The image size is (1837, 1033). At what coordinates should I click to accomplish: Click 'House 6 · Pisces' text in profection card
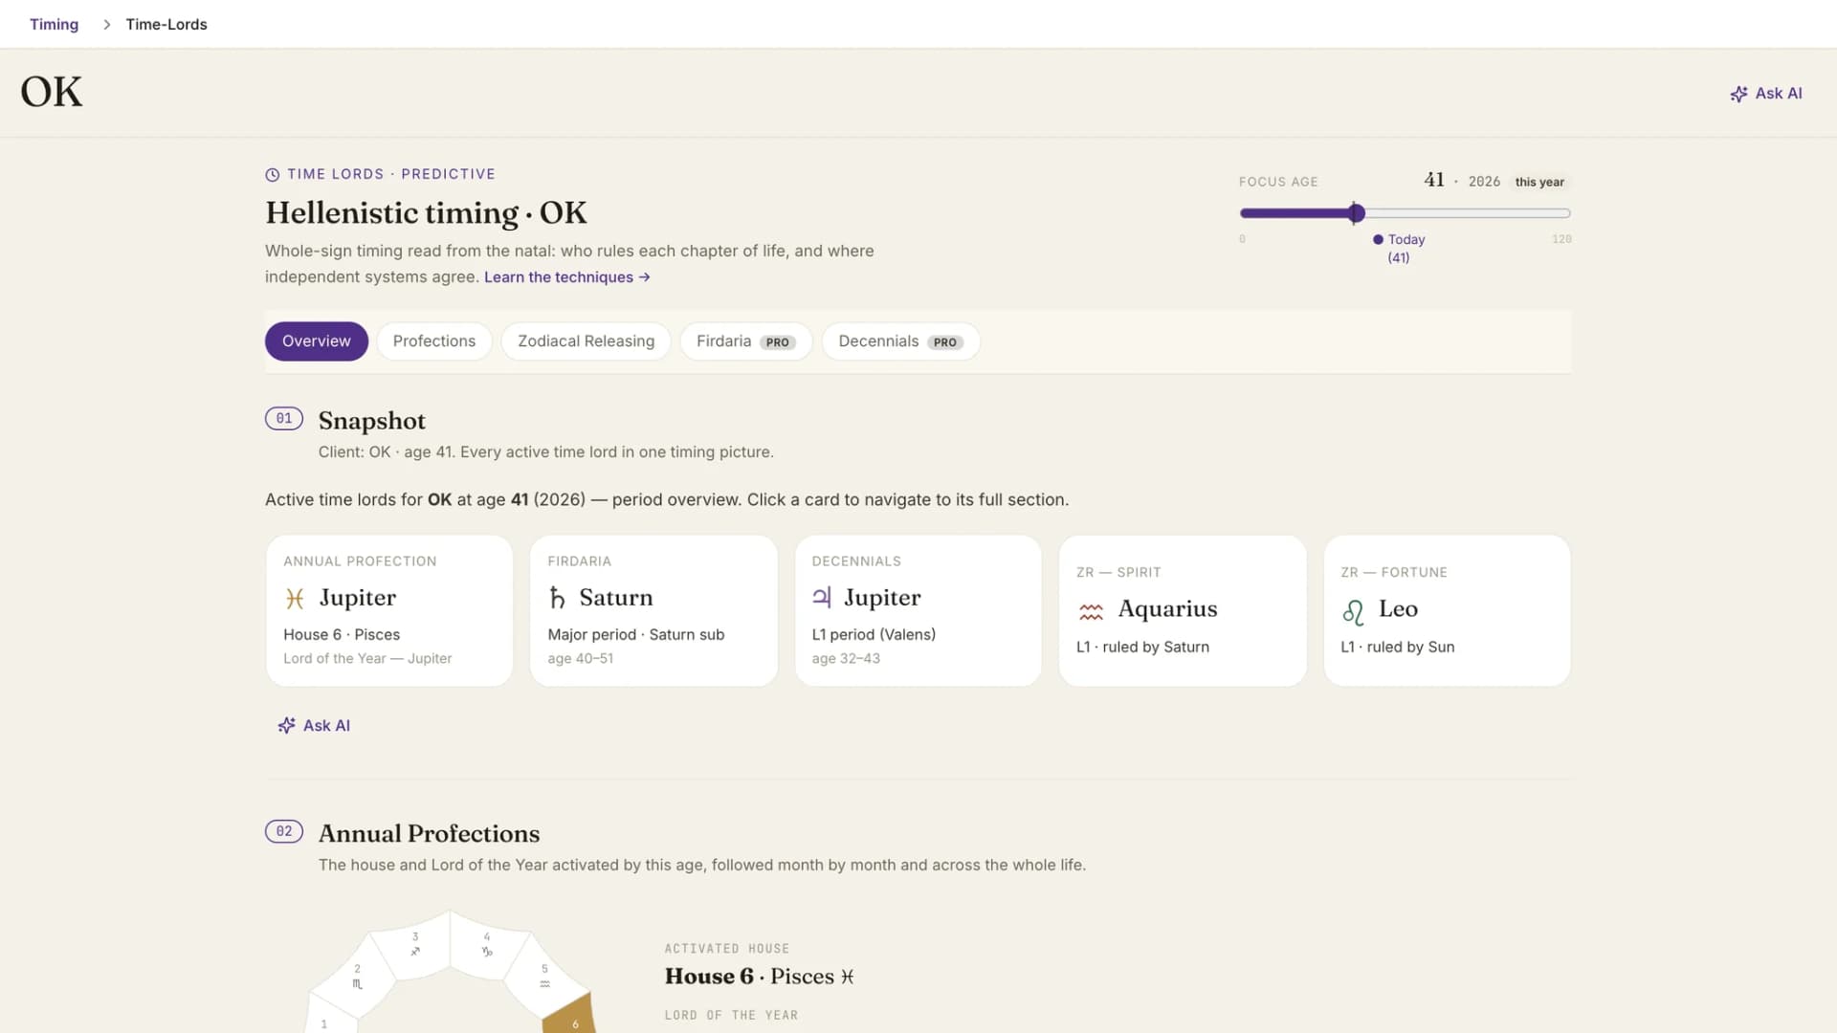pyautogui.click(x=342, y=635)
